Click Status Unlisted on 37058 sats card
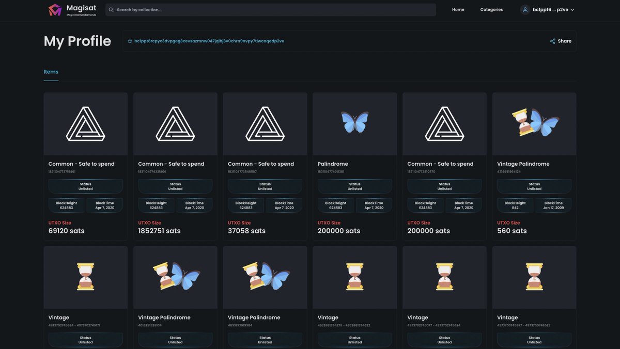The image size is (620, 349). coord(265,186)
